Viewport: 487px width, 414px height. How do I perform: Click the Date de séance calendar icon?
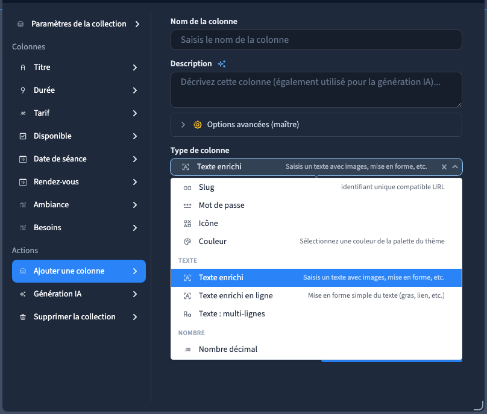pos(23,159)
